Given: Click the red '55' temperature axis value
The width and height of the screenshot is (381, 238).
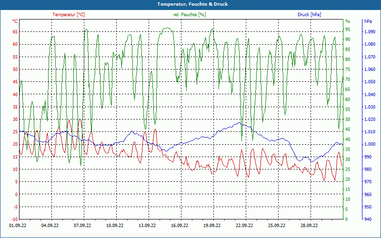Looking at the screenshot, I should [15, 57].
